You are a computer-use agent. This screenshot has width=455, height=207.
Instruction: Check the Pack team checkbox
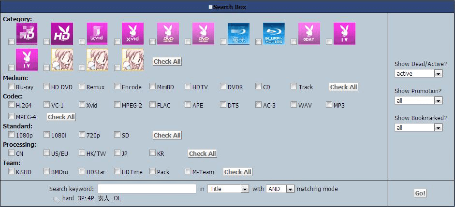click(x=152, y=171)
